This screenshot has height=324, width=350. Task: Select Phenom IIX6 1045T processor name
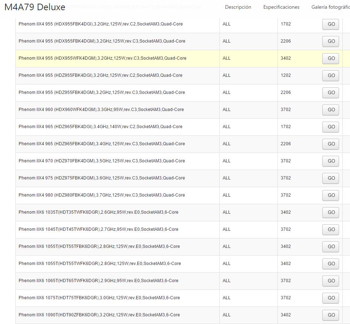tap(99, 229)
